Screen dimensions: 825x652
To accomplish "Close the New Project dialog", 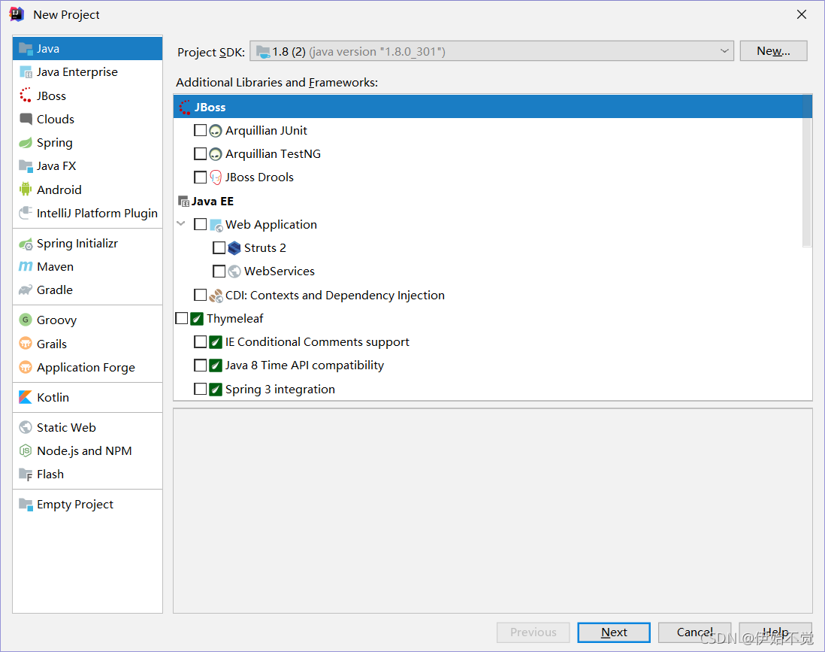I will tap(801, 14).
